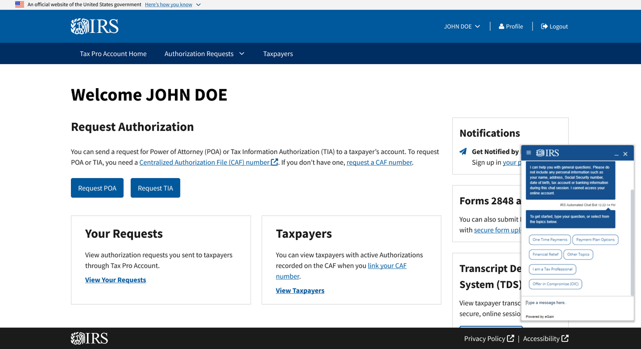Open the Taxpayers navigation item
The height and width of the screenshot is (349, 641).
tap(278, 53)
